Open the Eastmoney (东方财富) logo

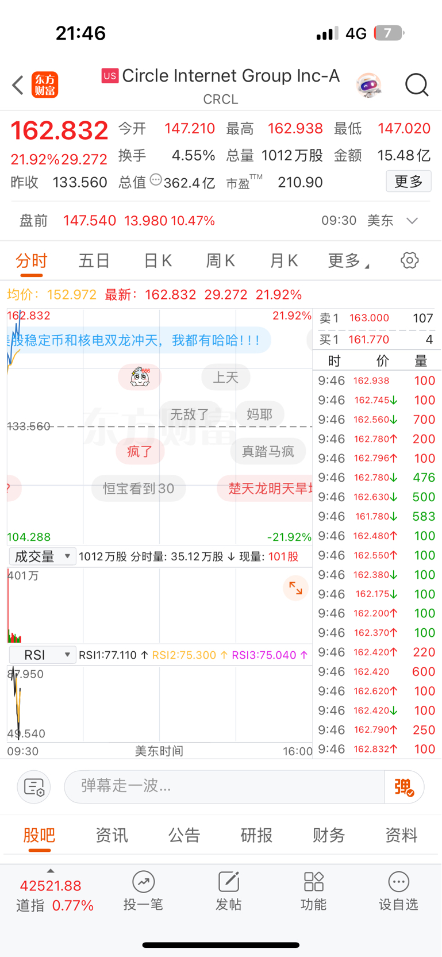coord(45,85)
